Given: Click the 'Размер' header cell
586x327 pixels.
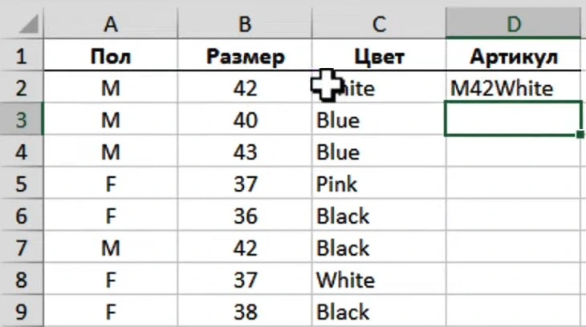Looking at the screenshot, I should [245, 56].
